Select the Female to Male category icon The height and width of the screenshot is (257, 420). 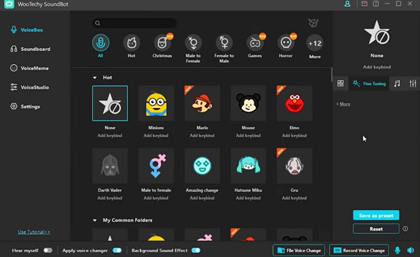tap(224, 43)
